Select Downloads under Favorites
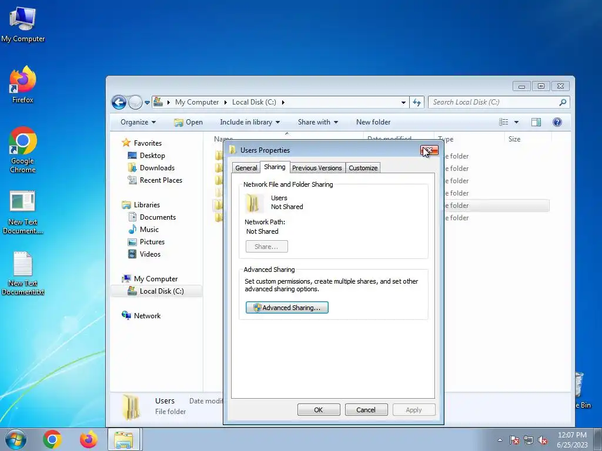This screenshot has height=451, width=602. point(157,167)
